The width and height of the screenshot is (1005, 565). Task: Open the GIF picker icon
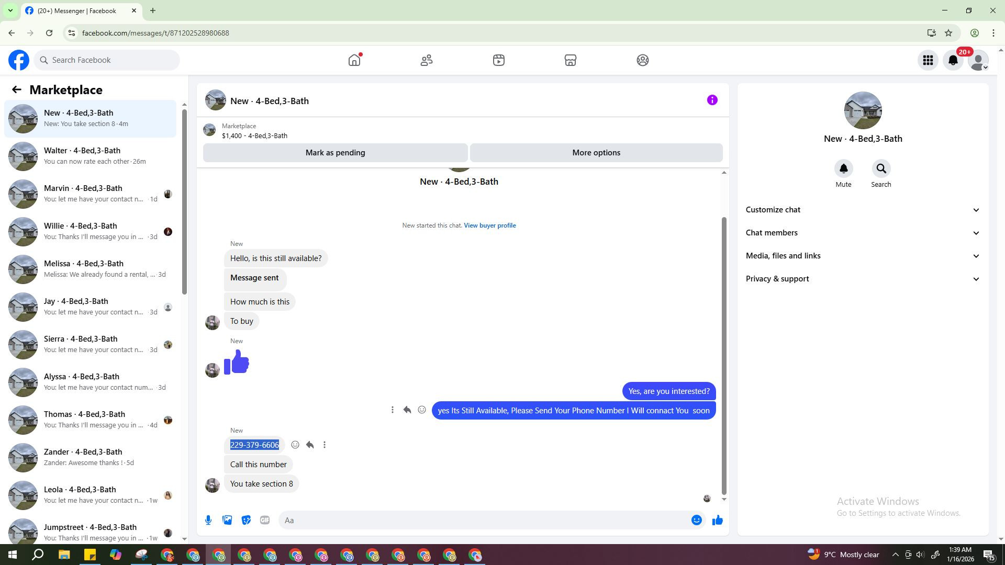[265, 520]
